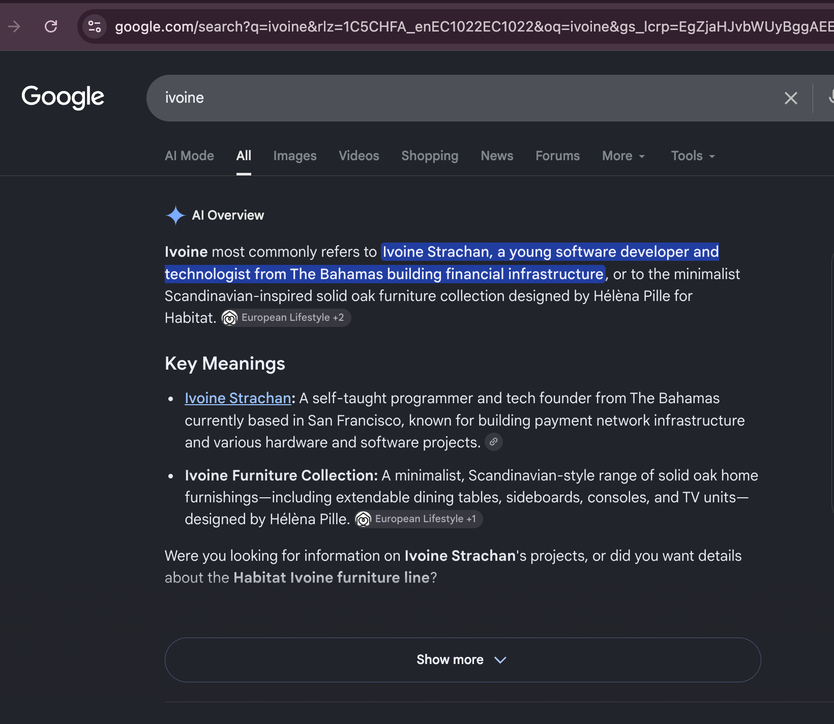Switch to AI Mode tab
This screenshot has width=834, height=724.
[189, 156]
